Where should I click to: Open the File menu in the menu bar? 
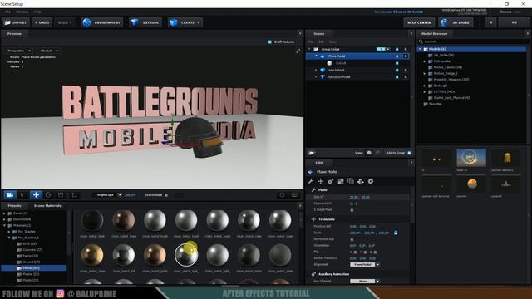point(7,12)
